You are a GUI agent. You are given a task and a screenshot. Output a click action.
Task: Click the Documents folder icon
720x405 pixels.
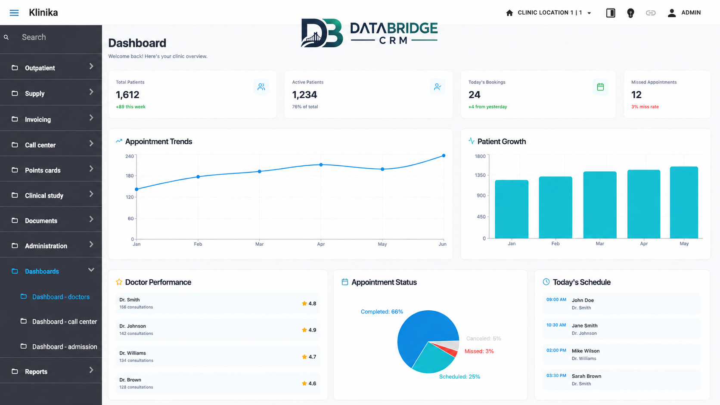point(15,220)
